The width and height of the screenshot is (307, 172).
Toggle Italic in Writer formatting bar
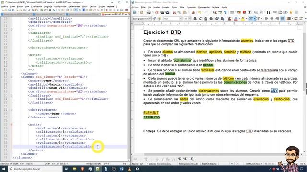click(x=201, y=18)
